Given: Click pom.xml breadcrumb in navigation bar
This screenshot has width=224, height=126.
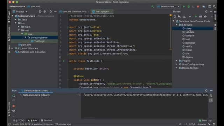Looking at the screenshot, I should [34, 7].
